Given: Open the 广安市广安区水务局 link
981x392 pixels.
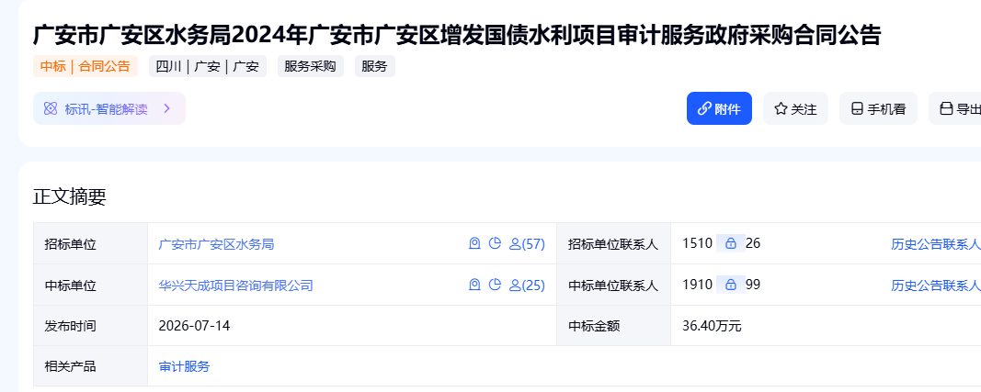Looking at the screenshot, I should click(216, 244).
